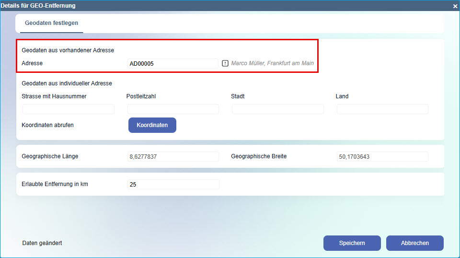The image size is (460, 258).
Task: Click the info icon next to address AD00005
Action: tap(225, 63)
